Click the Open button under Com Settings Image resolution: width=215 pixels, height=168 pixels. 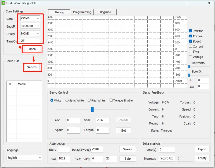click(x=32, y=49)
